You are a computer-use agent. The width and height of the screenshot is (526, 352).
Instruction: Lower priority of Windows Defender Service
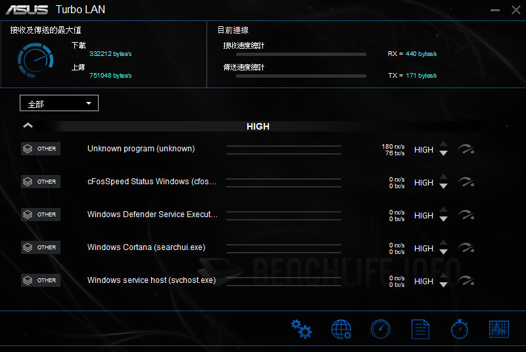point(443,219)
